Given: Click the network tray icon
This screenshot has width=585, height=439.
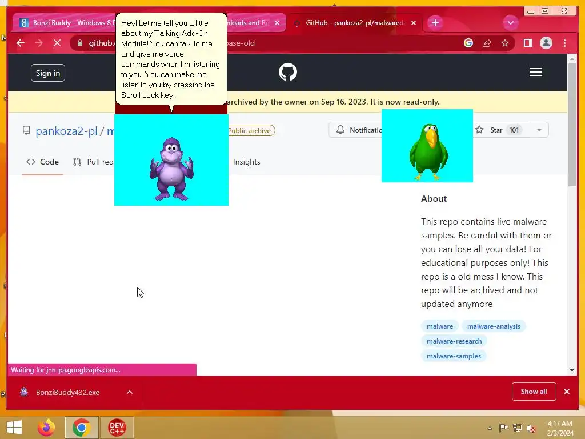Looking at the screenshot, I should [518, 428].
